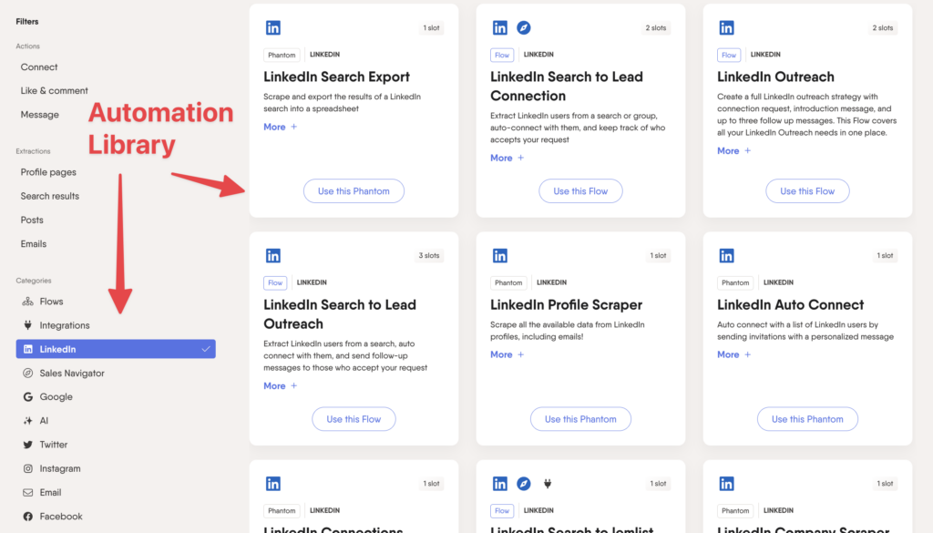The width and height of the screenshot is (933, 533).
Task: Select the Profile pages extraction filter
Action: pyautogui.click(x=48, y=172)
